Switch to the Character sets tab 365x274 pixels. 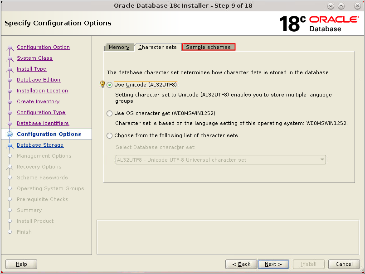pos(158,47)
